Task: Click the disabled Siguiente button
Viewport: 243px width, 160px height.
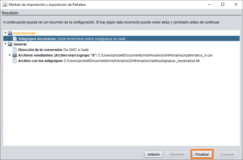Action: tap(176, 154)
